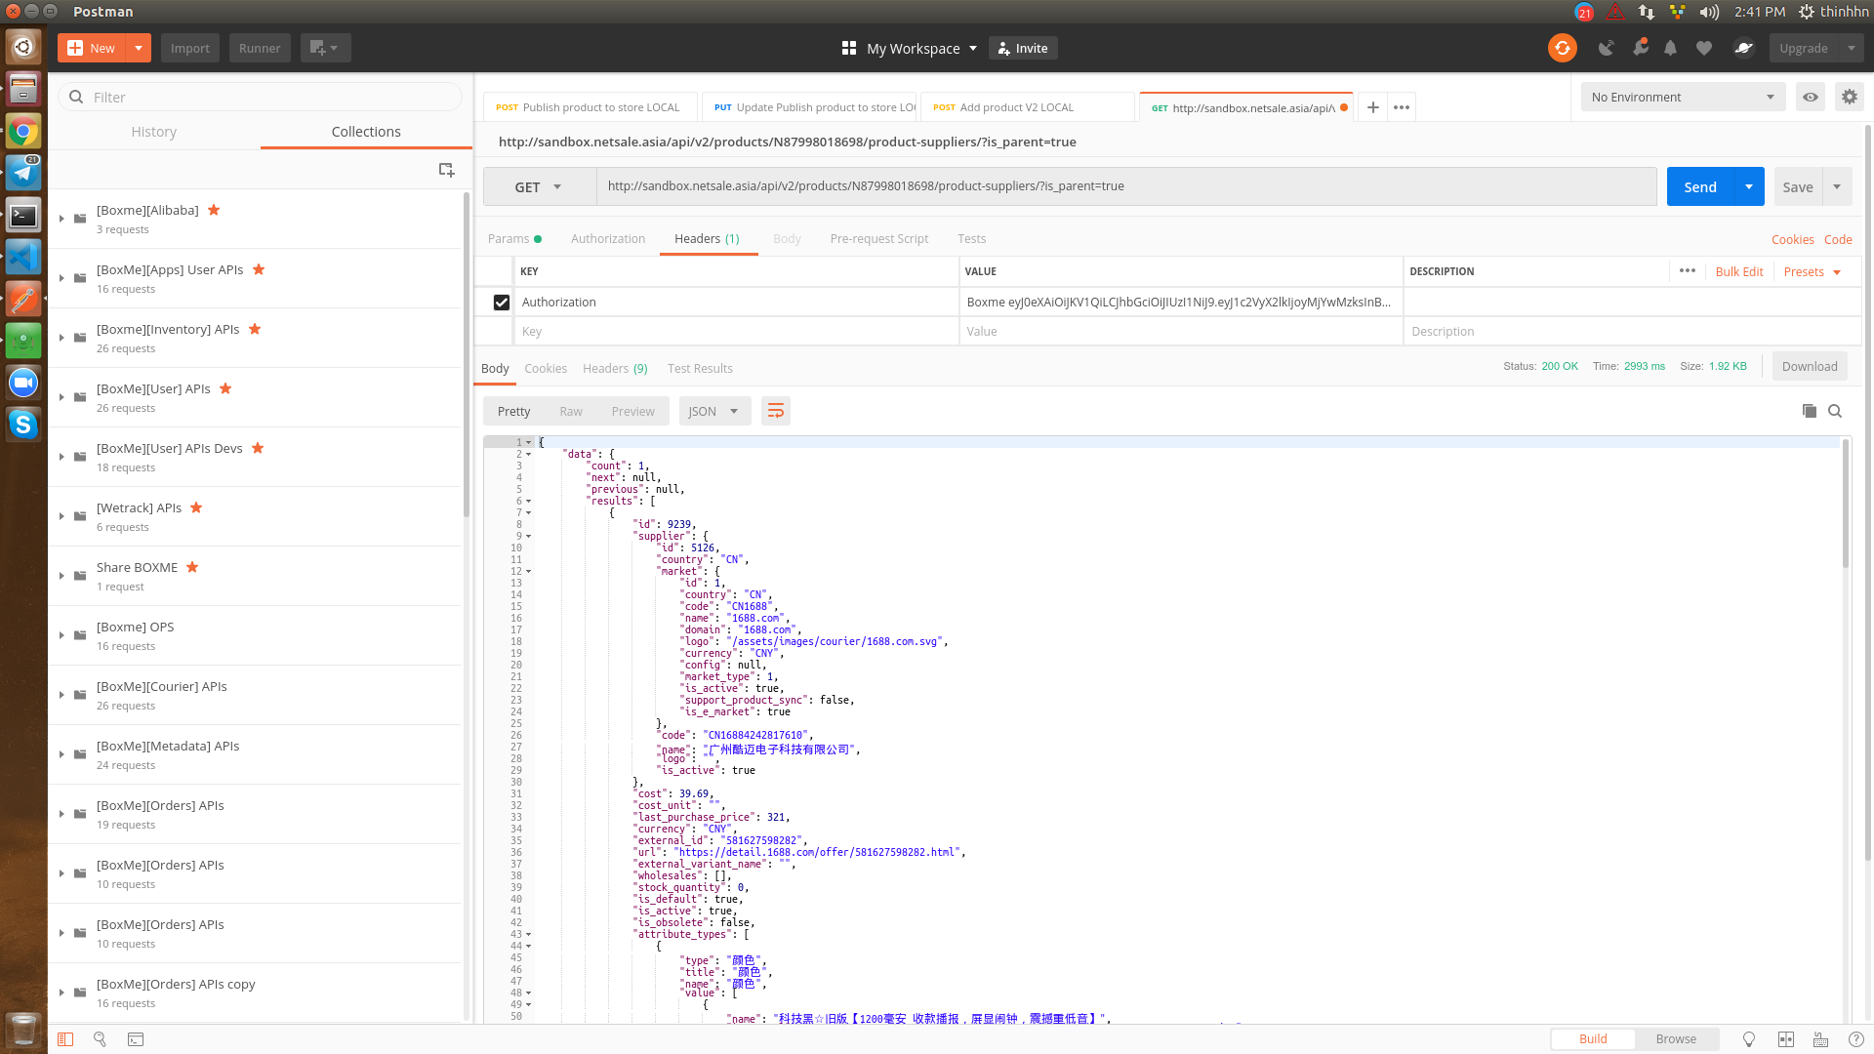This screenshot has width=1874, height=1054.
Task: Open the JSON format dropdown
Action: pos(714,411)
